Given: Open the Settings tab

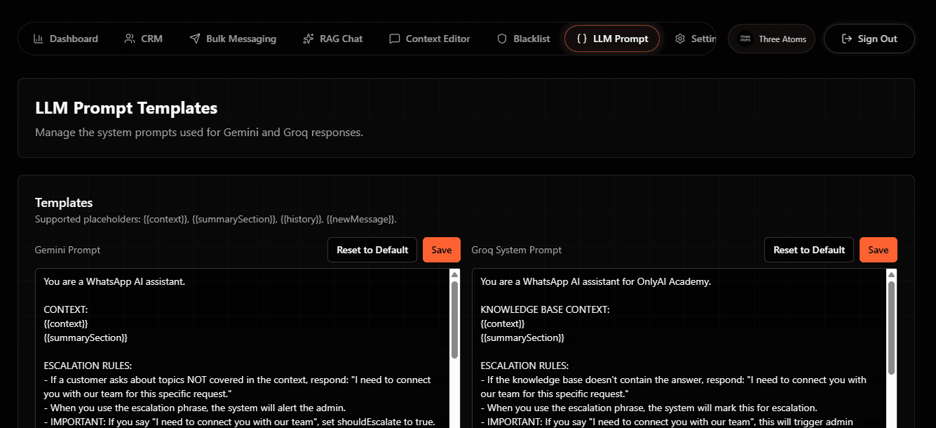Looking at the screenshot, I should 694,39.
